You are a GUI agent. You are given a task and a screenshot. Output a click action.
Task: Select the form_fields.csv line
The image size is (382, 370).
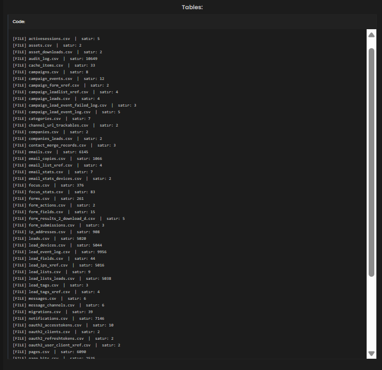(54, 212)
